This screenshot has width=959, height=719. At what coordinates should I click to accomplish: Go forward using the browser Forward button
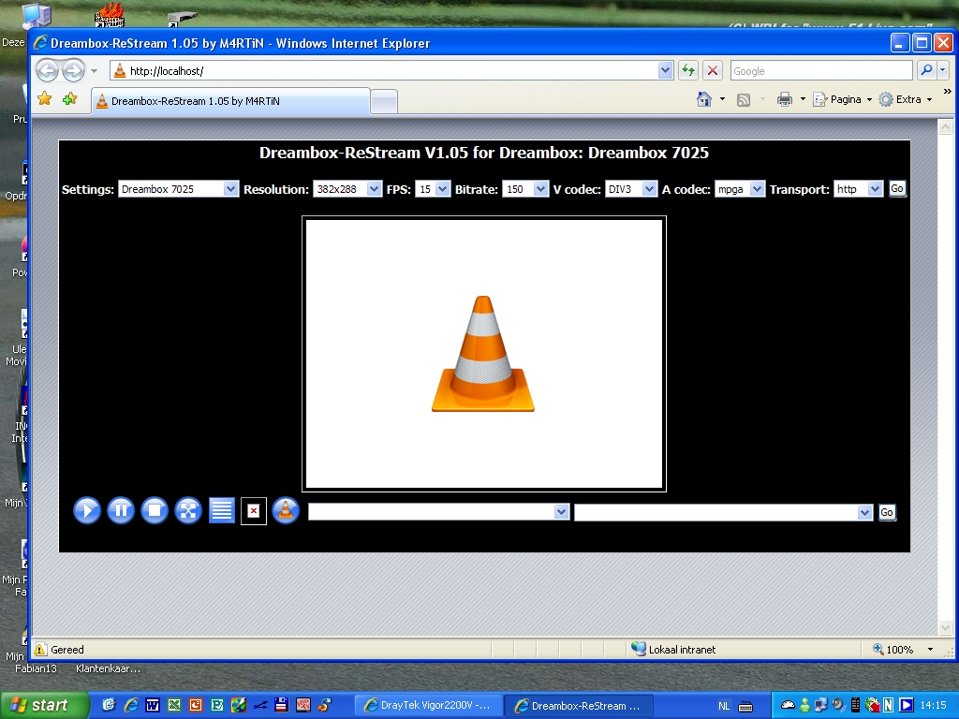[73, 71]
